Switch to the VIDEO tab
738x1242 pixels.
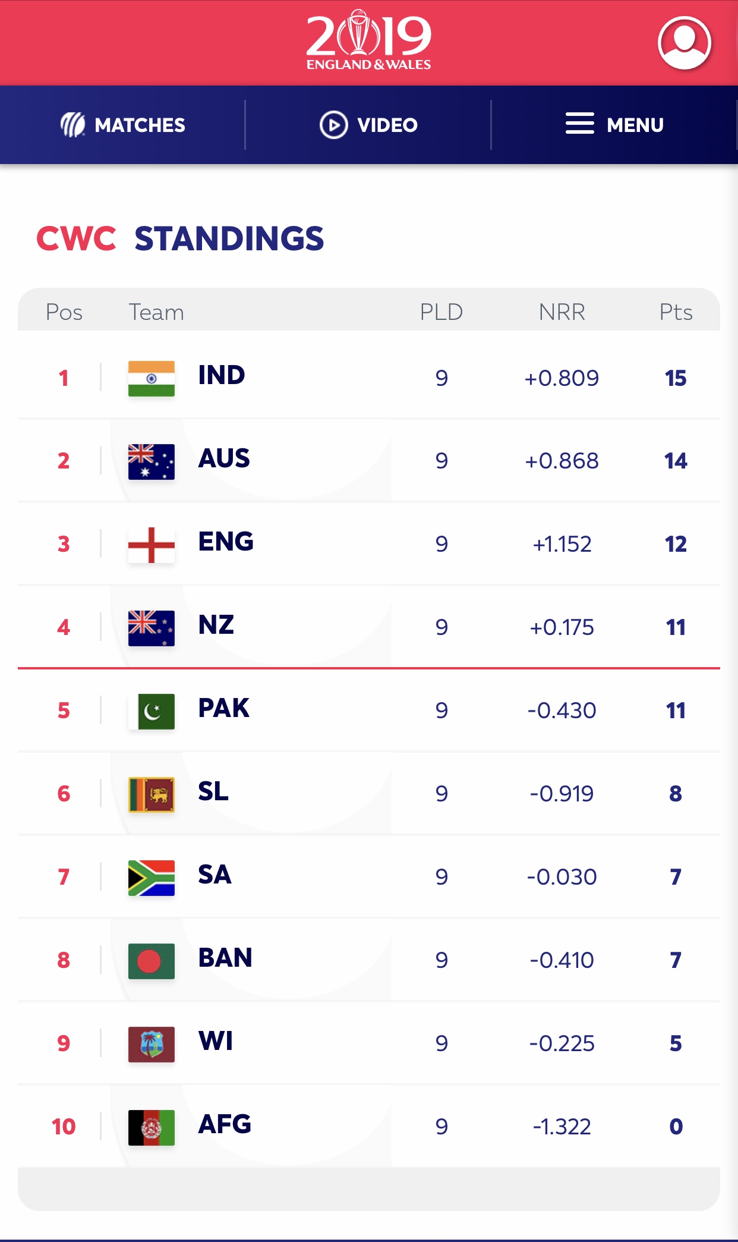[x=387, y=125]
